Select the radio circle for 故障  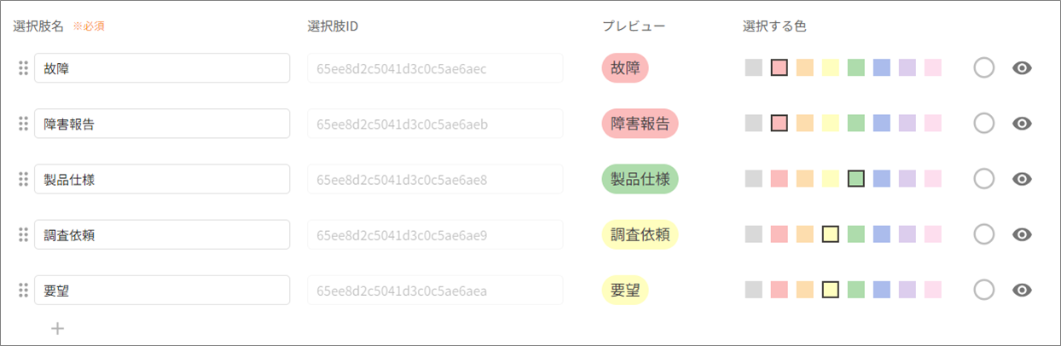click(983, 68)
